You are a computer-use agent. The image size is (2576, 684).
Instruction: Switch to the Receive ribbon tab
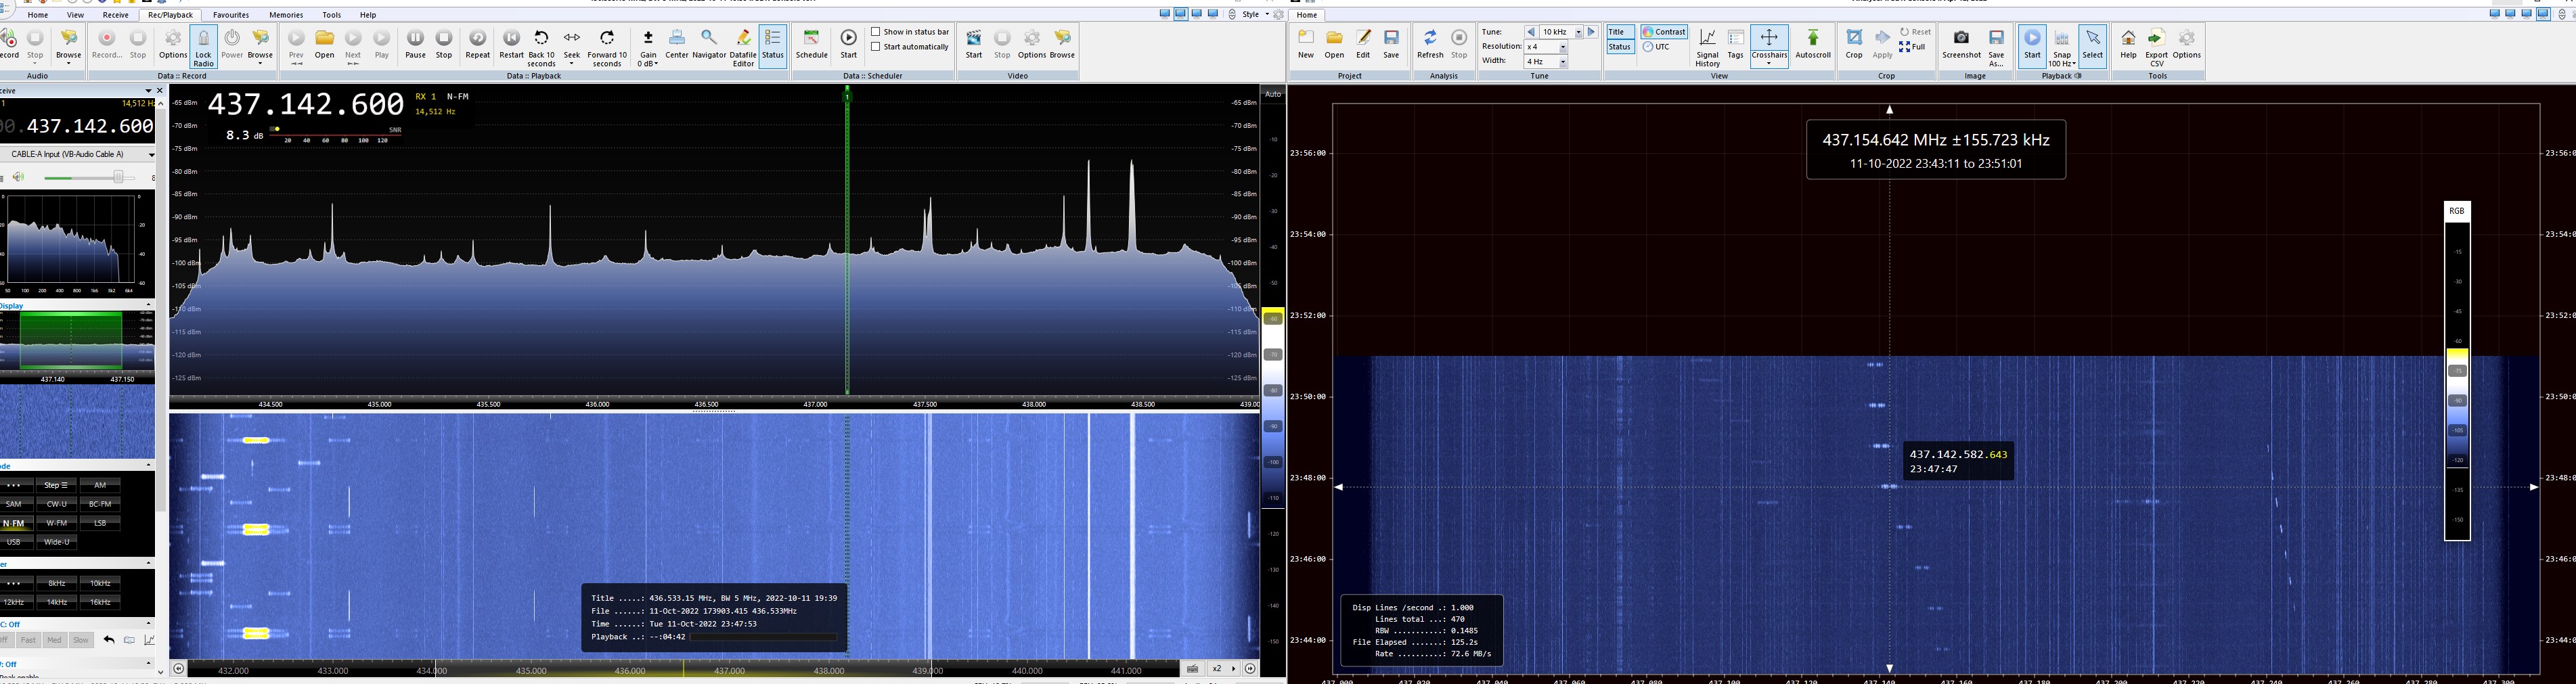pyautogui.click(x=115, y=15)
